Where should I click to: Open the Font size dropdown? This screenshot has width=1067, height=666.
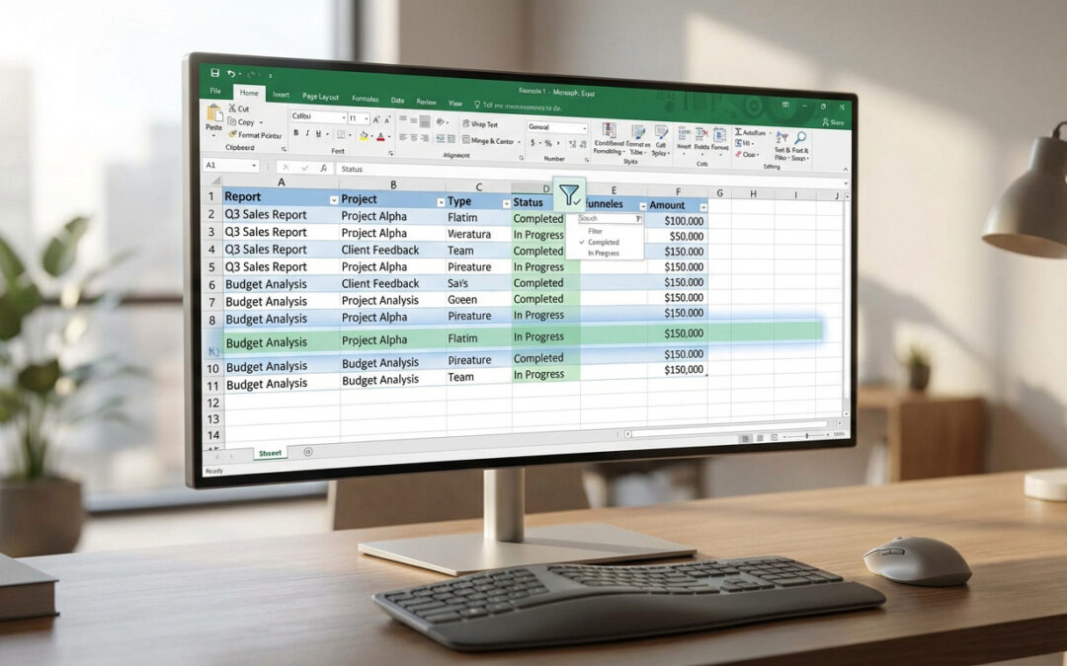[365, 116]
